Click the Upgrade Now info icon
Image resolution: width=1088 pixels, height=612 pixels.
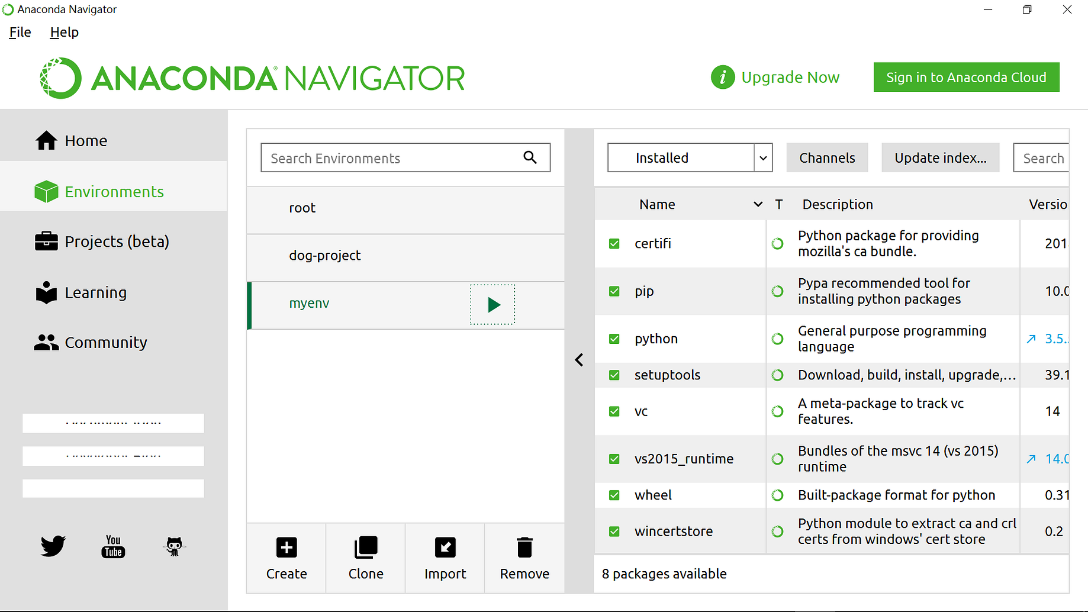point(723,78)
